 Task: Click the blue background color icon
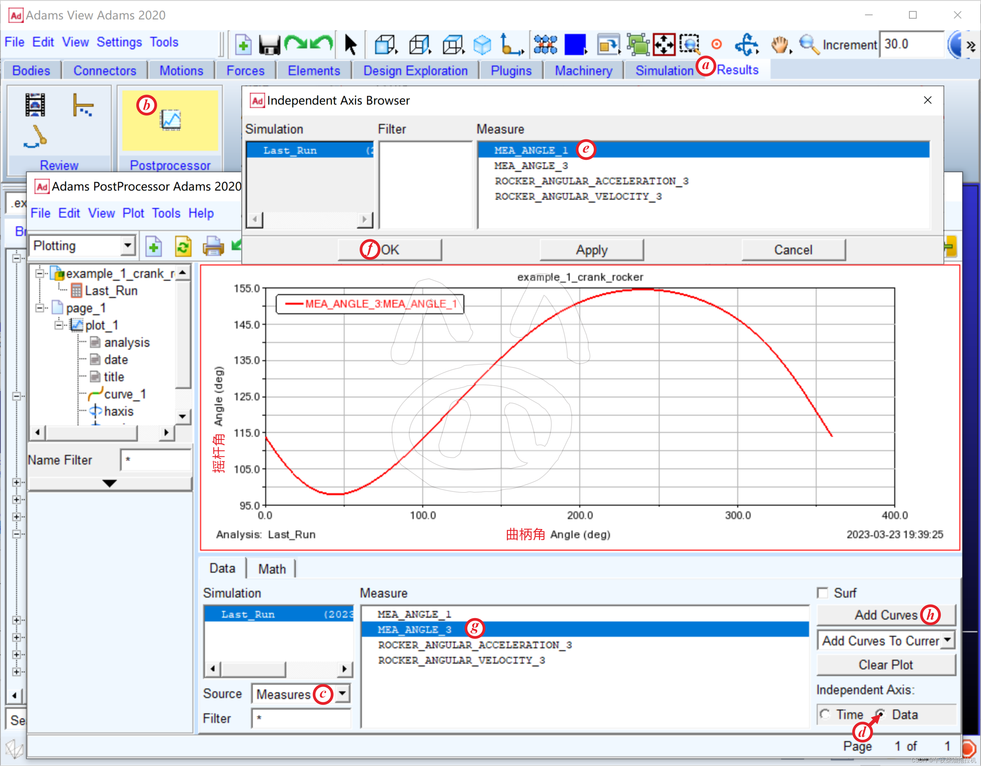coord(575,45)
